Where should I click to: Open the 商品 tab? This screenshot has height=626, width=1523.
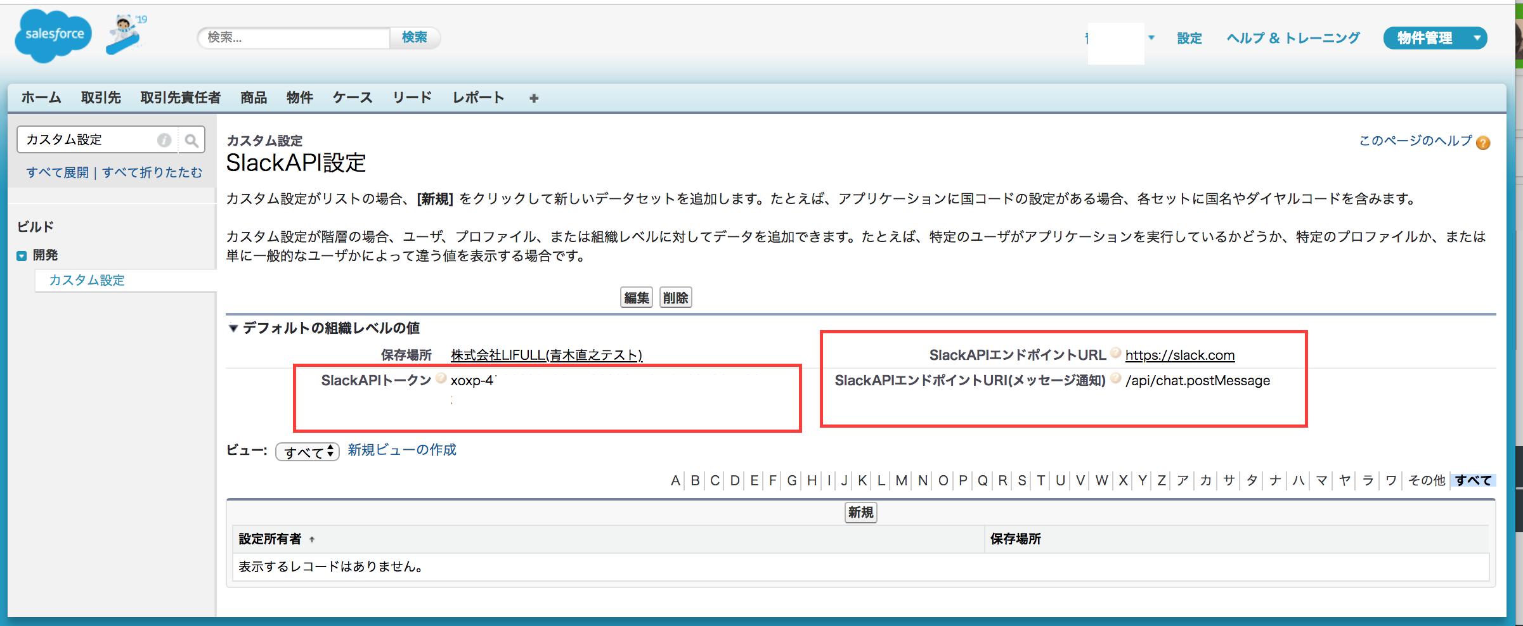254,98
